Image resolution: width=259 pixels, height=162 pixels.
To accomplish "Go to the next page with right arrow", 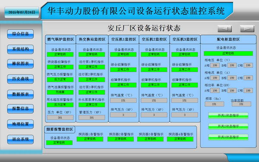I will click(x=247, y=29).
